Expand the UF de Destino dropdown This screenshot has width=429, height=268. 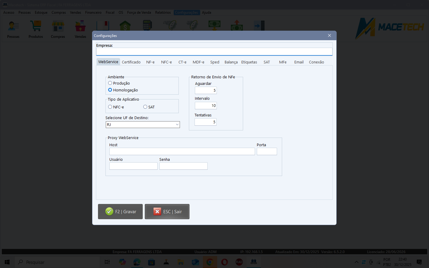pyautogui.click(x=177, y=125)
